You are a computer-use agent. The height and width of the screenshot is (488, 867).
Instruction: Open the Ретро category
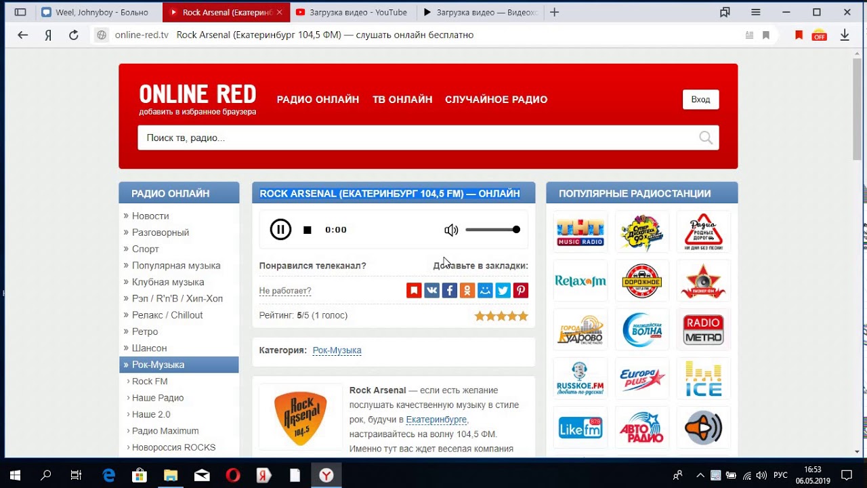(145, 331)
